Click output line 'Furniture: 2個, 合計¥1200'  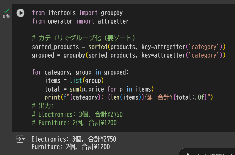70,147
